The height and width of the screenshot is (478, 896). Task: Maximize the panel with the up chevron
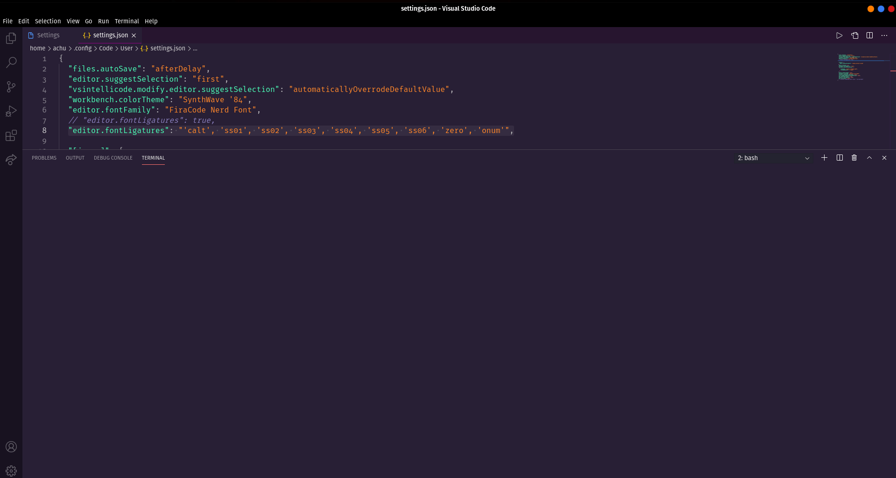(x=869, y=158)
